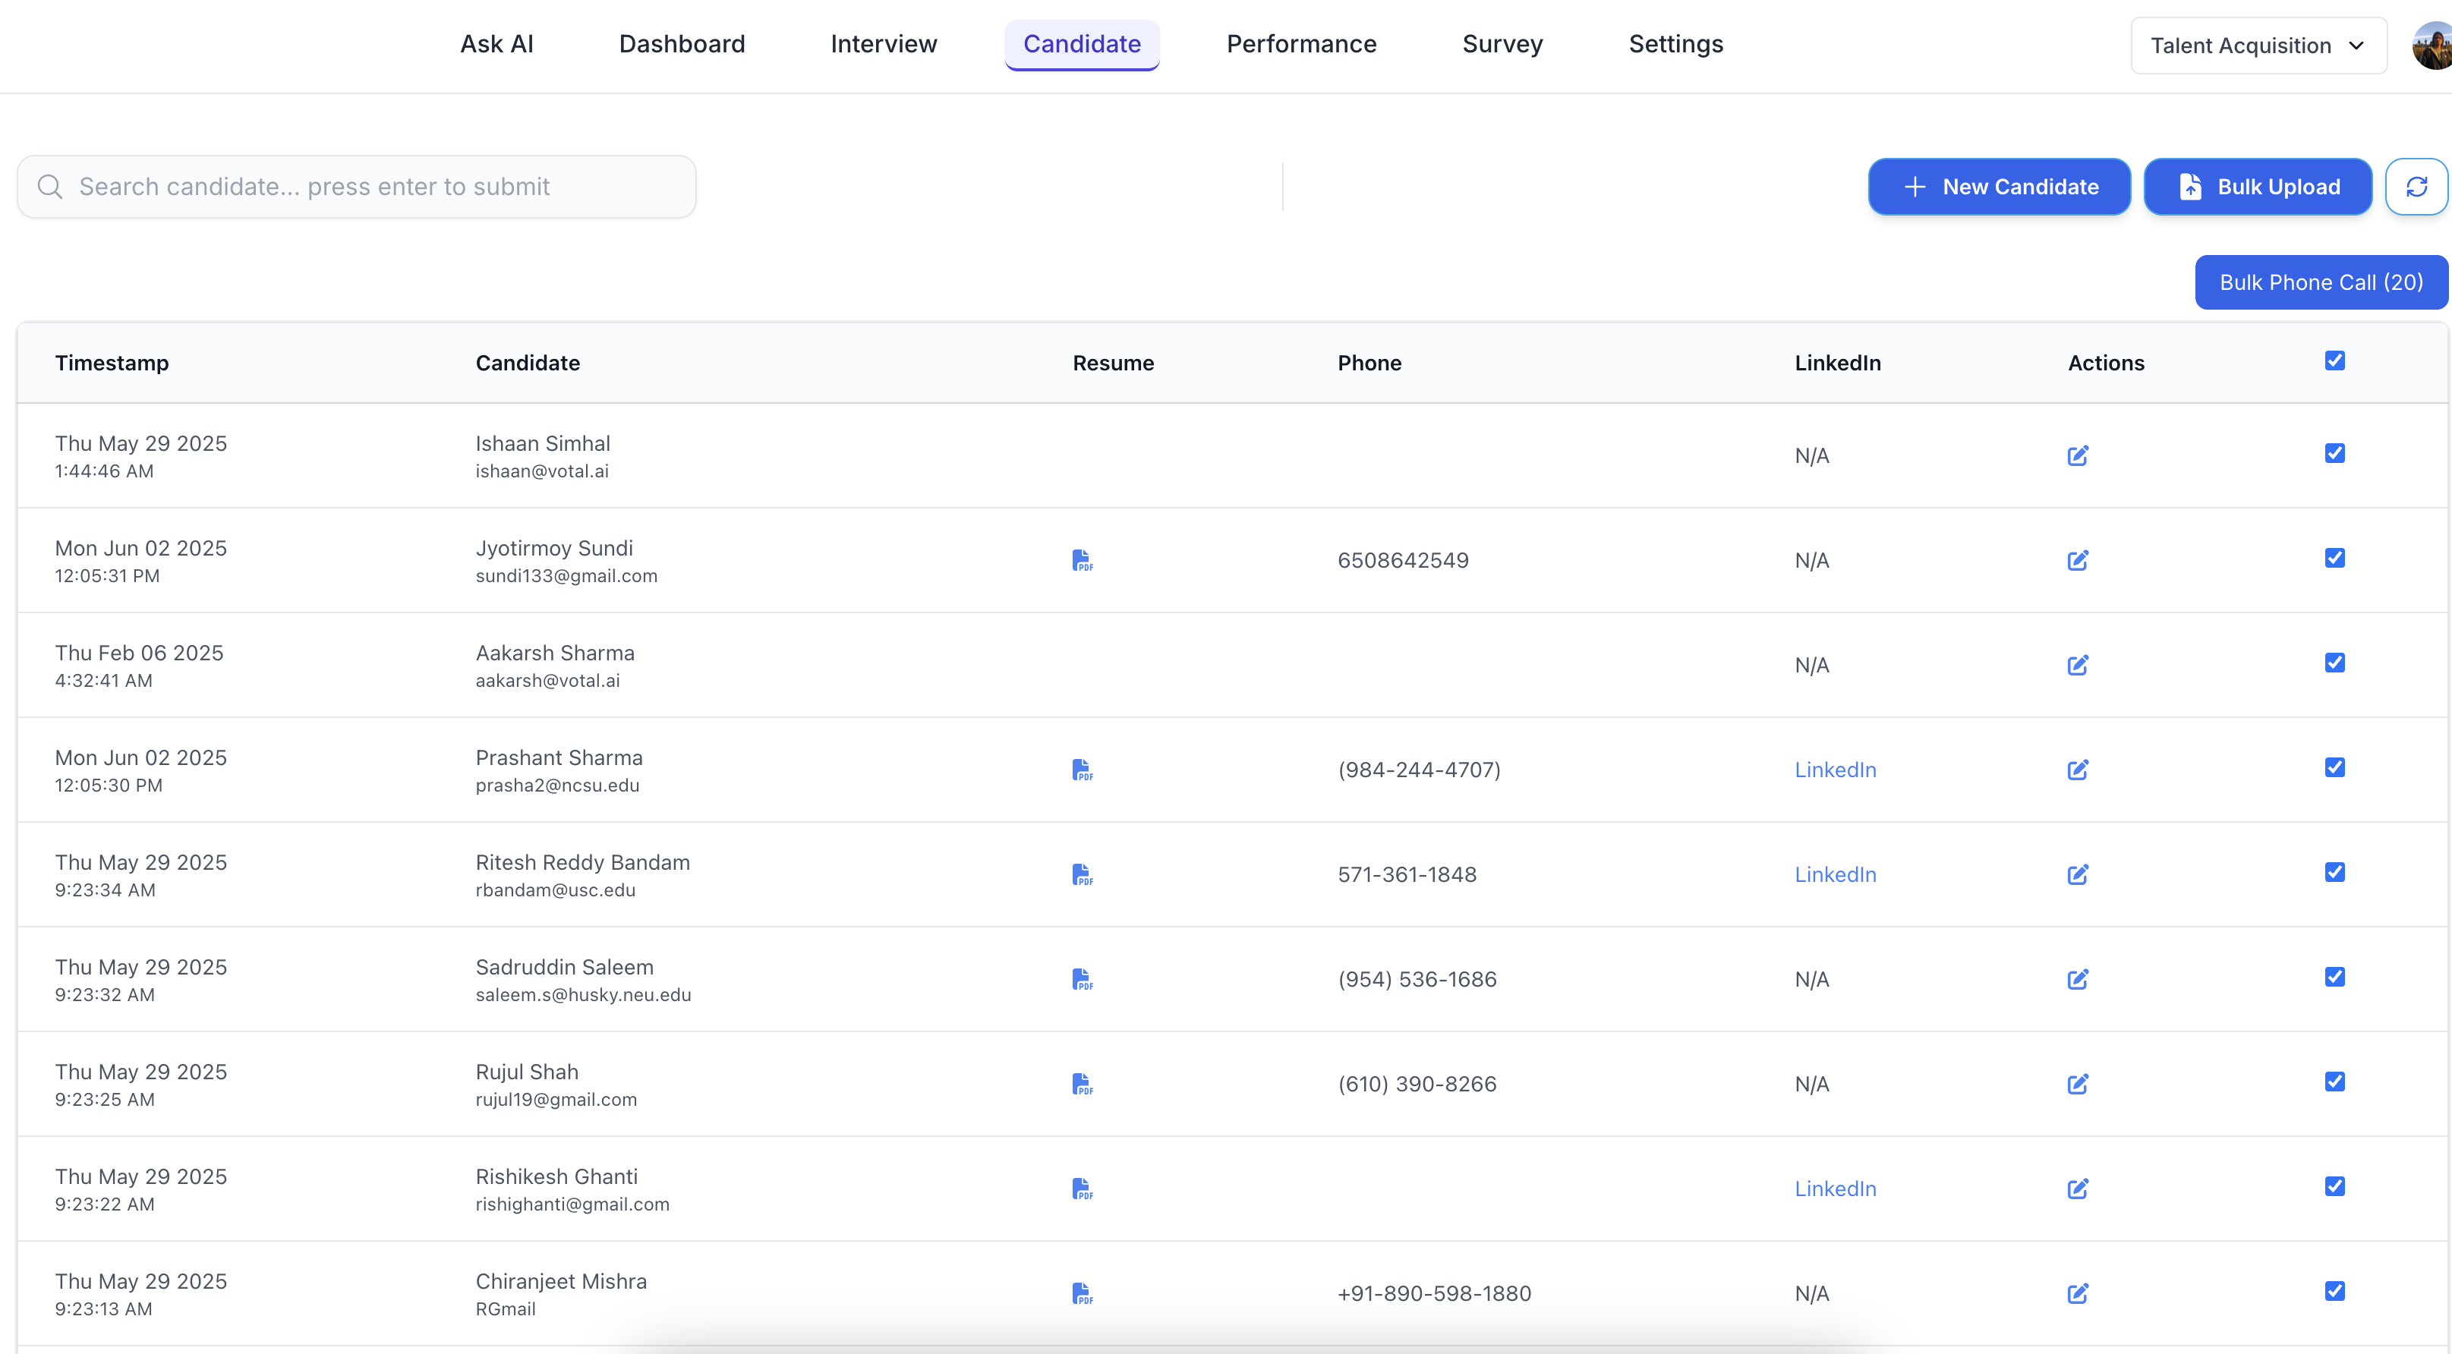Image resolution: width=2452 pixels, height=1354 pixels.
Task: Open Rishikesh Ghanti's LinkedIn profile
Action: click(x=1835, y=1189)
